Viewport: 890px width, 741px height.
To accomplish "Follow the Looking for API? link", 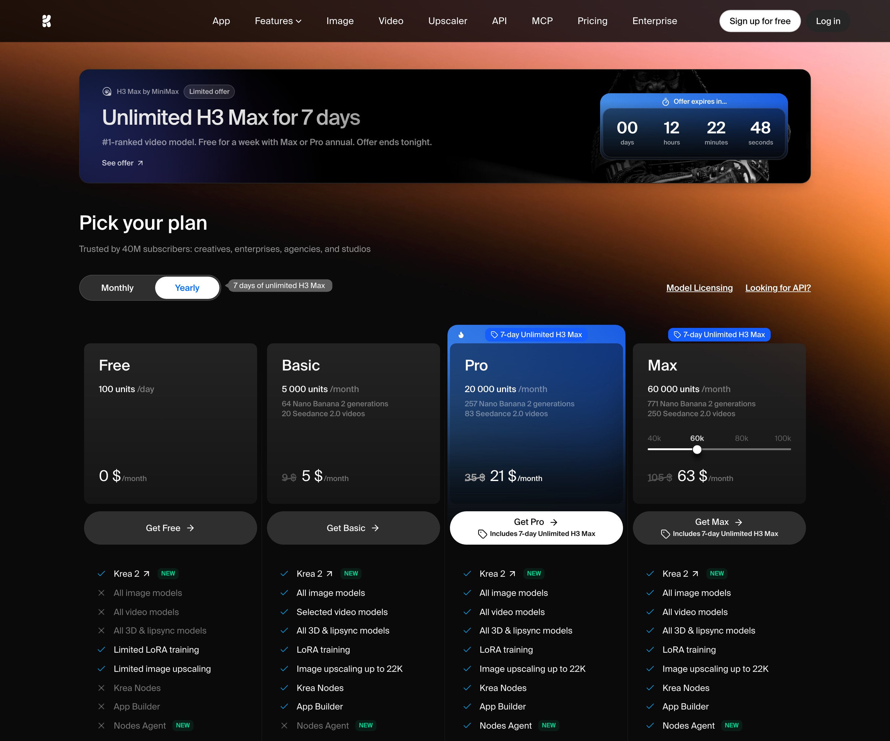I will tap(778, 288).
